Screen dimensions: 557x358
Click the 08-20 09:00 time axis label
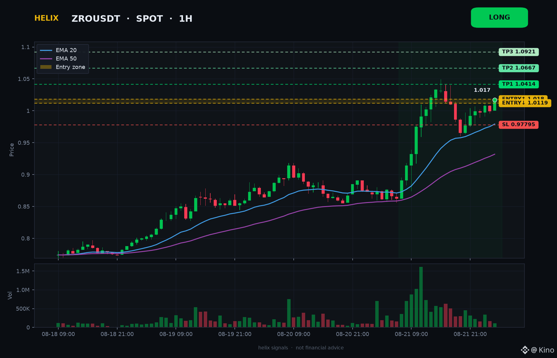point(294,334)
